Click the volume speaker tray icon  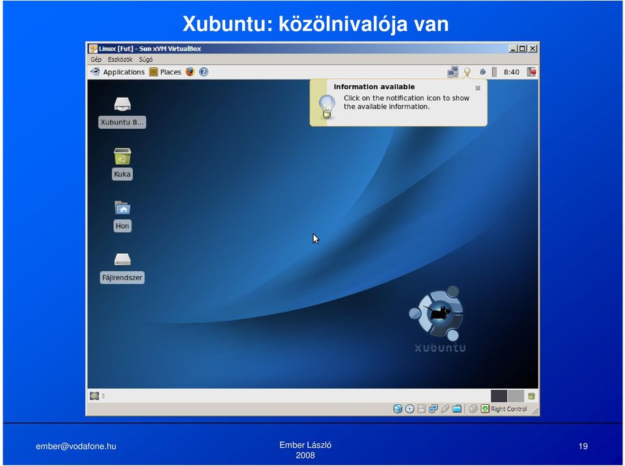(482, 72)
